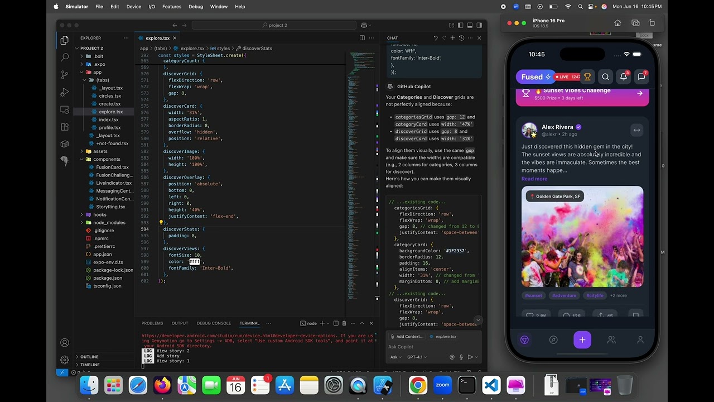Tap the trophy icon in Fused app

point(587,77)
